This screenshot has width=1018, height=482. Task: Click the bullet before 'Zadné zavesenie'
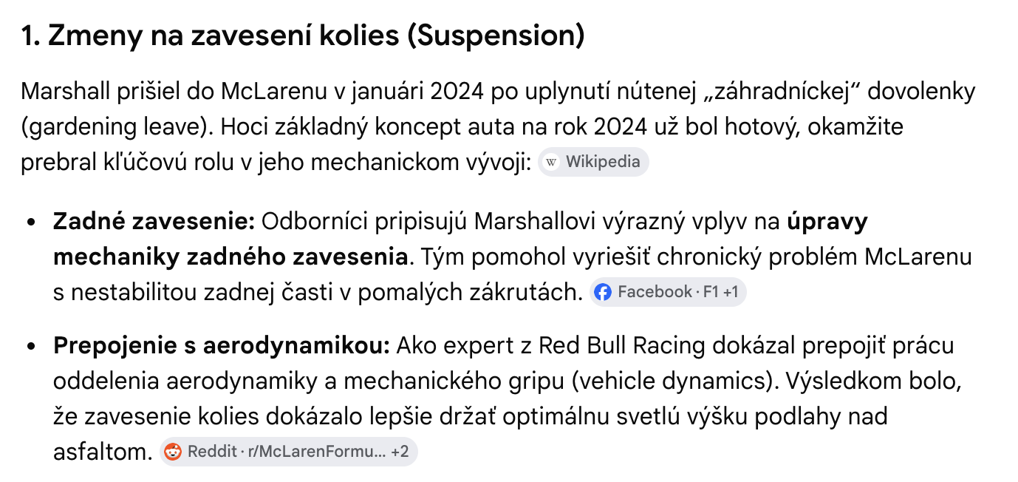click(30, 222)
